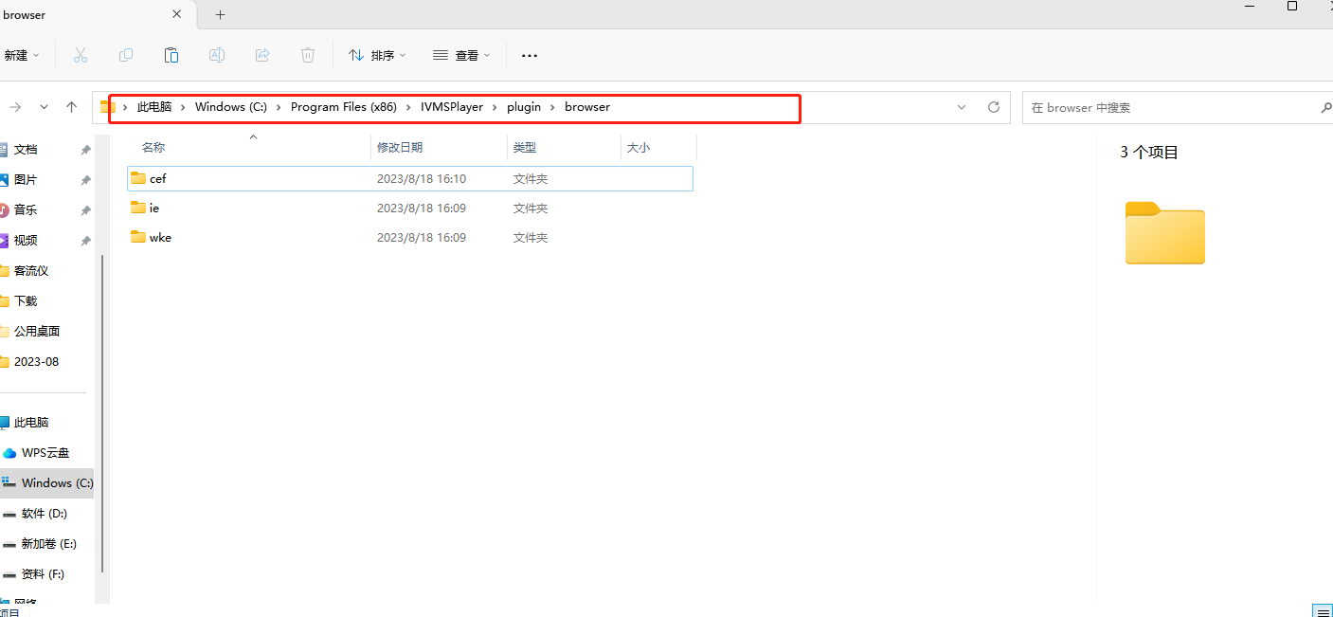Click the ie folder icon

[138, 208]
